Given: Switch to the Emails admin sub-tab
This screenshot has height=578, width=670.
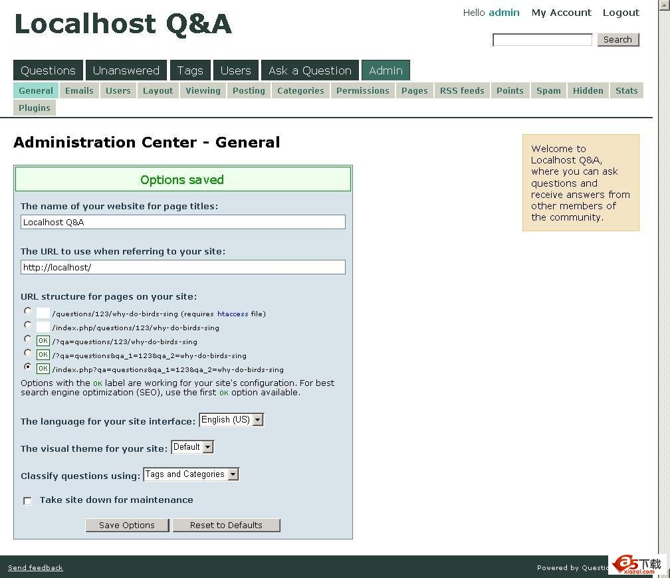Looking at the screenshot, I should pyautogui.click(x=79, y=90).
